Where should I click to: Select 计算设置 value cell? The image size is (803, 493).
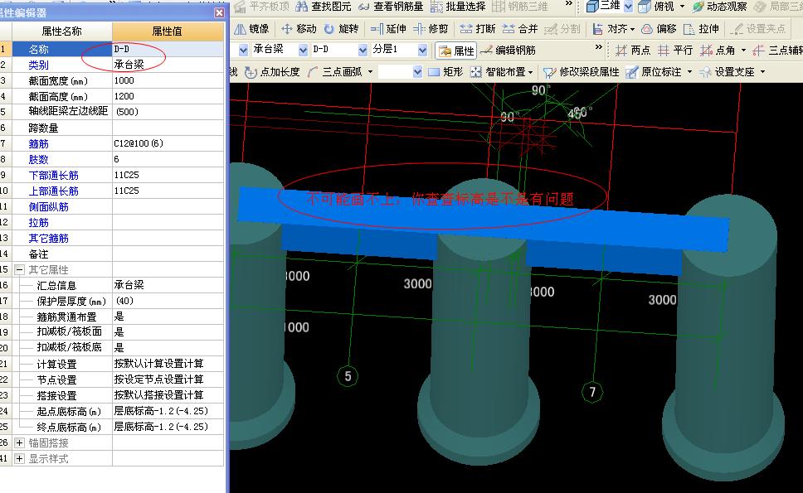point(168,364)
